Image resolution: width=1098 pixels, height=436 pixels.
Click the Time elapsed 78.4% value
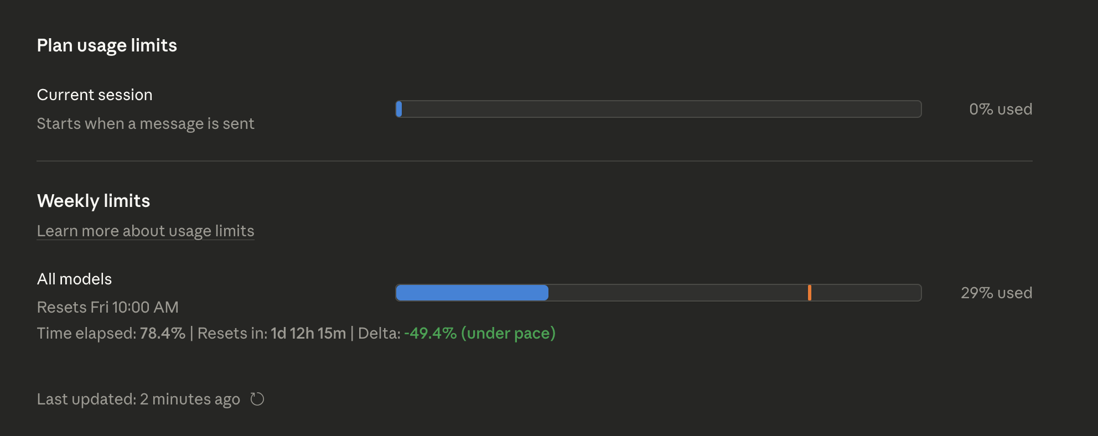[x=163, y=333]
